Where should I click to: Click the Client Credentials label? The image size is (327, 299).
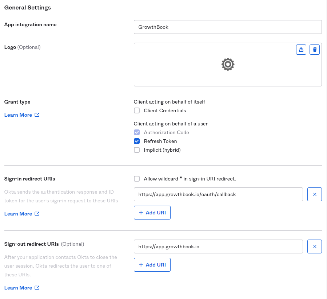[165, 110]
